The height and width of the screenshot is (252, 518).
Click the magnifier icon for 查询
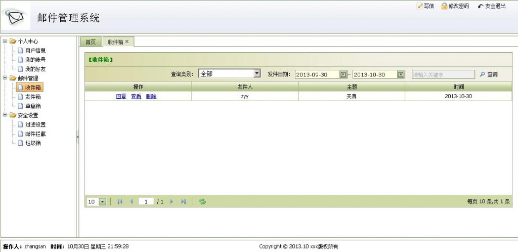tap(482, 74)
